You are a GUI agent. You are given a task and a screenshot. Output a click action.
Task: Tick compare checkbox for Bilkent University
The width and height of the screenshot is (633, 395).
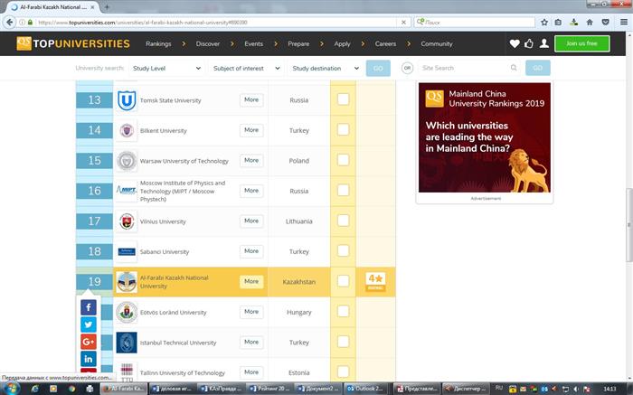[343, 129]
